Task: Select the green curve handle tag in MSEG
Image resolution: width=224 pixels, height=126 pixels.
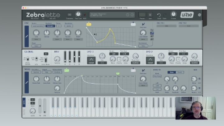Action: coord(67,70)
